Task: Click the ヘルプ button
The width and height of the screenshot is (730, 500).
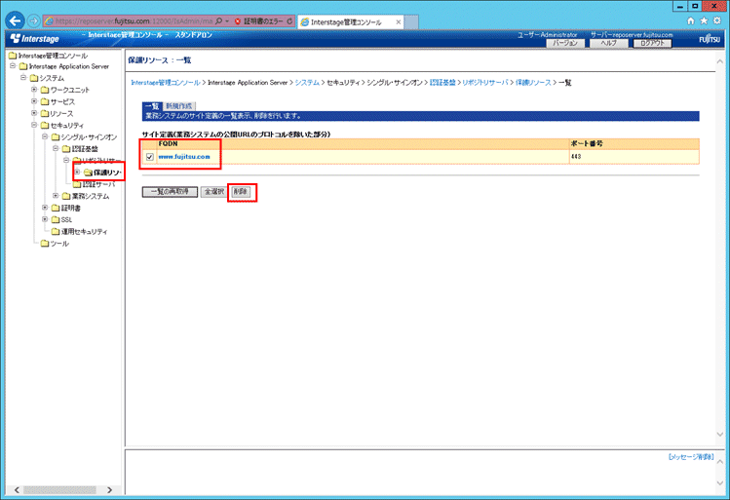Action: pyautogui.click(x=608, y=43)
